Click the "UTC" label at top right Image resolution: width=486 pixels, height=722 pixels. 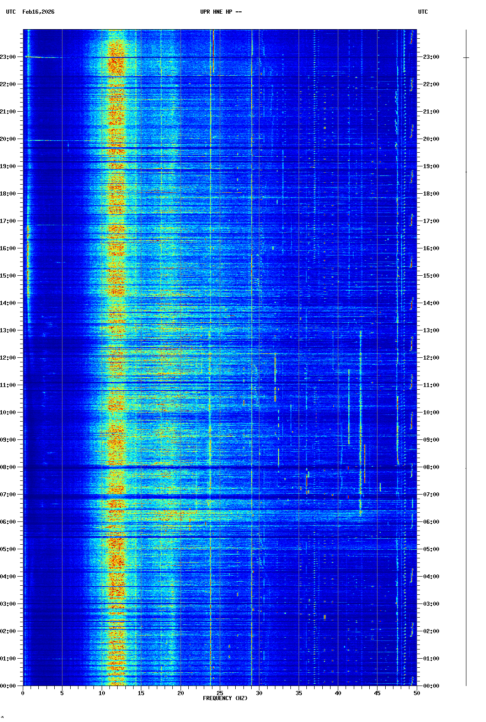423,12
